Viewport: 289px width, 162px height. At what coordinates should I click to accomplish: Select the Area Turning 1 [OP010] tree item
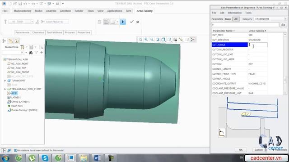point(25,110)
